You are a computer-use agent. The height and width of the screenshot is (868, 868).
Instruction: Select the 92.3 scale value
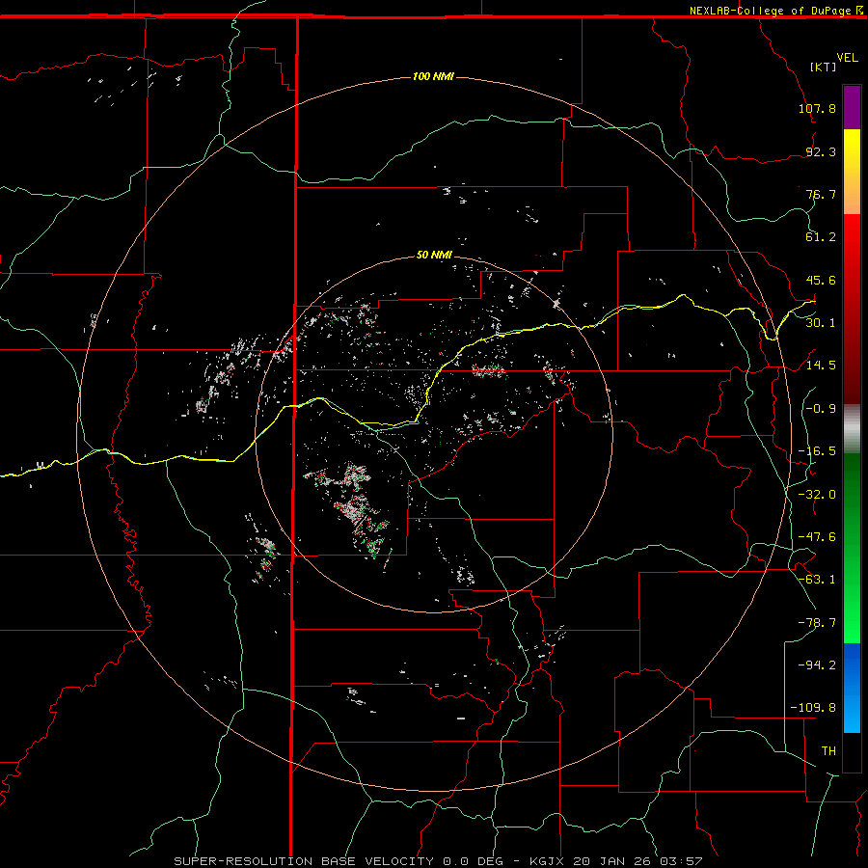(x=821, y=151)
